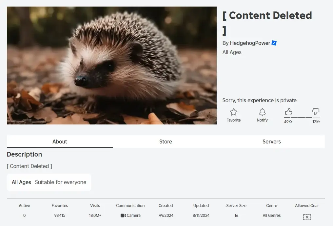Screen dimensions: 333x226
Task: Click the All Ages label under creator name
Action: pyautogui.click(x=232, y=52)
